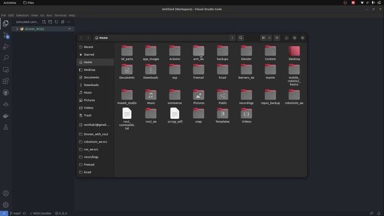Open the Search view in VS Code activity bar
Viewport: 384px width, 216px height.
pyautogui.click(x=5, y=58)
